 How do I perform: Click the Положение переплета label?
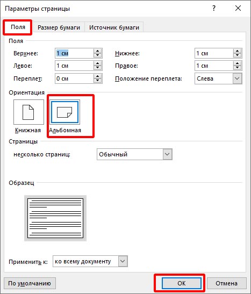point(148,78)
